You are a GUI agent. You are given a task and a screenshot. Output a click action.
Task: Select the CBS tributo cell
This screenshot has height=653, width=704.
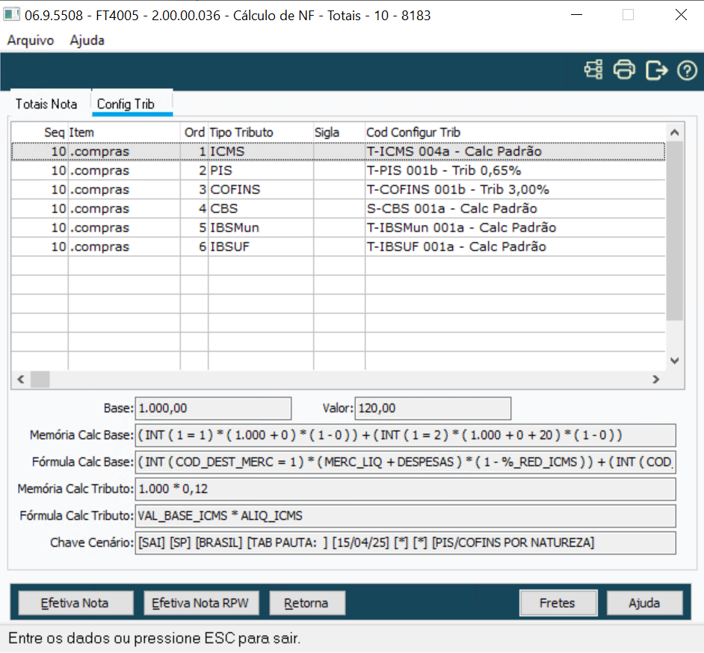[261, 208]
